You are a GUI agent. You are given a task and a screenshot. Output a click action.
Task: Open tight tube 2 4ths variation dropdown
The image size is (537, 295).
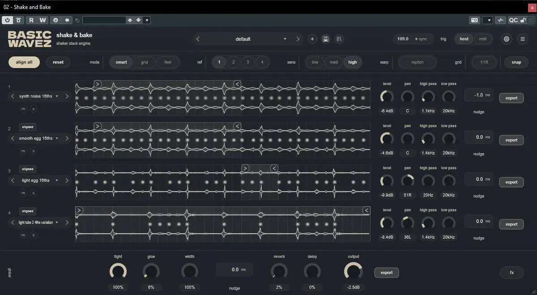click(39, 222)
